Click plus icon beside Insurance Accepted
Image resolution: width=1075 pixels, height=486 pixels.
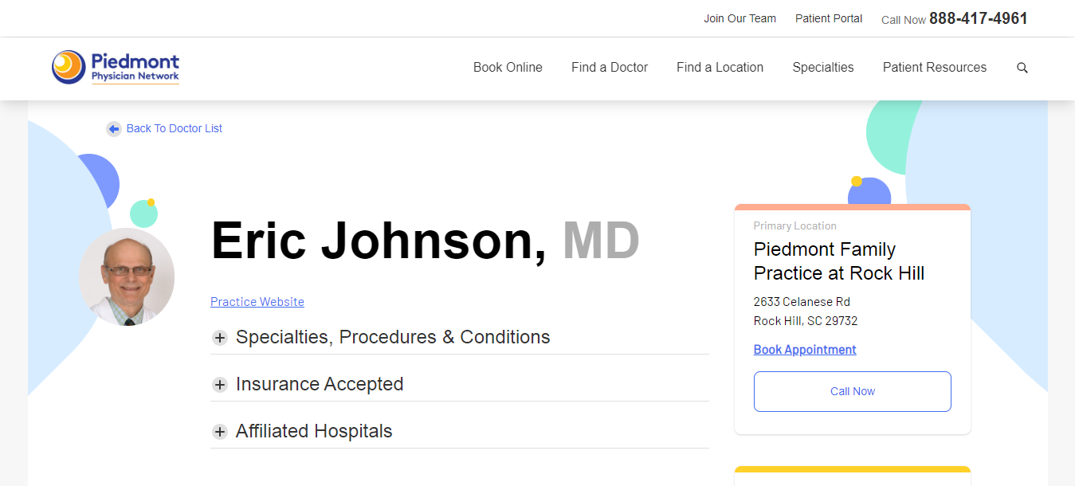tap(220, 385)
